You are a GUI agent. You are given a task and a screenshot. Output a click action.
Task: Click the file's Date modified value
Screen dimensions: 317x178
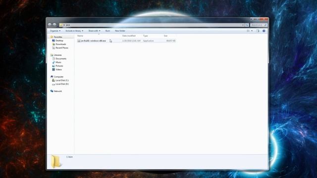[x=131, y=41]
